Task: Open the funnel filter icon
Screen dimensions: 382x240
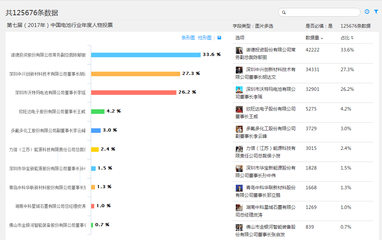Action: pyautogui.click(x=376, y=12)
